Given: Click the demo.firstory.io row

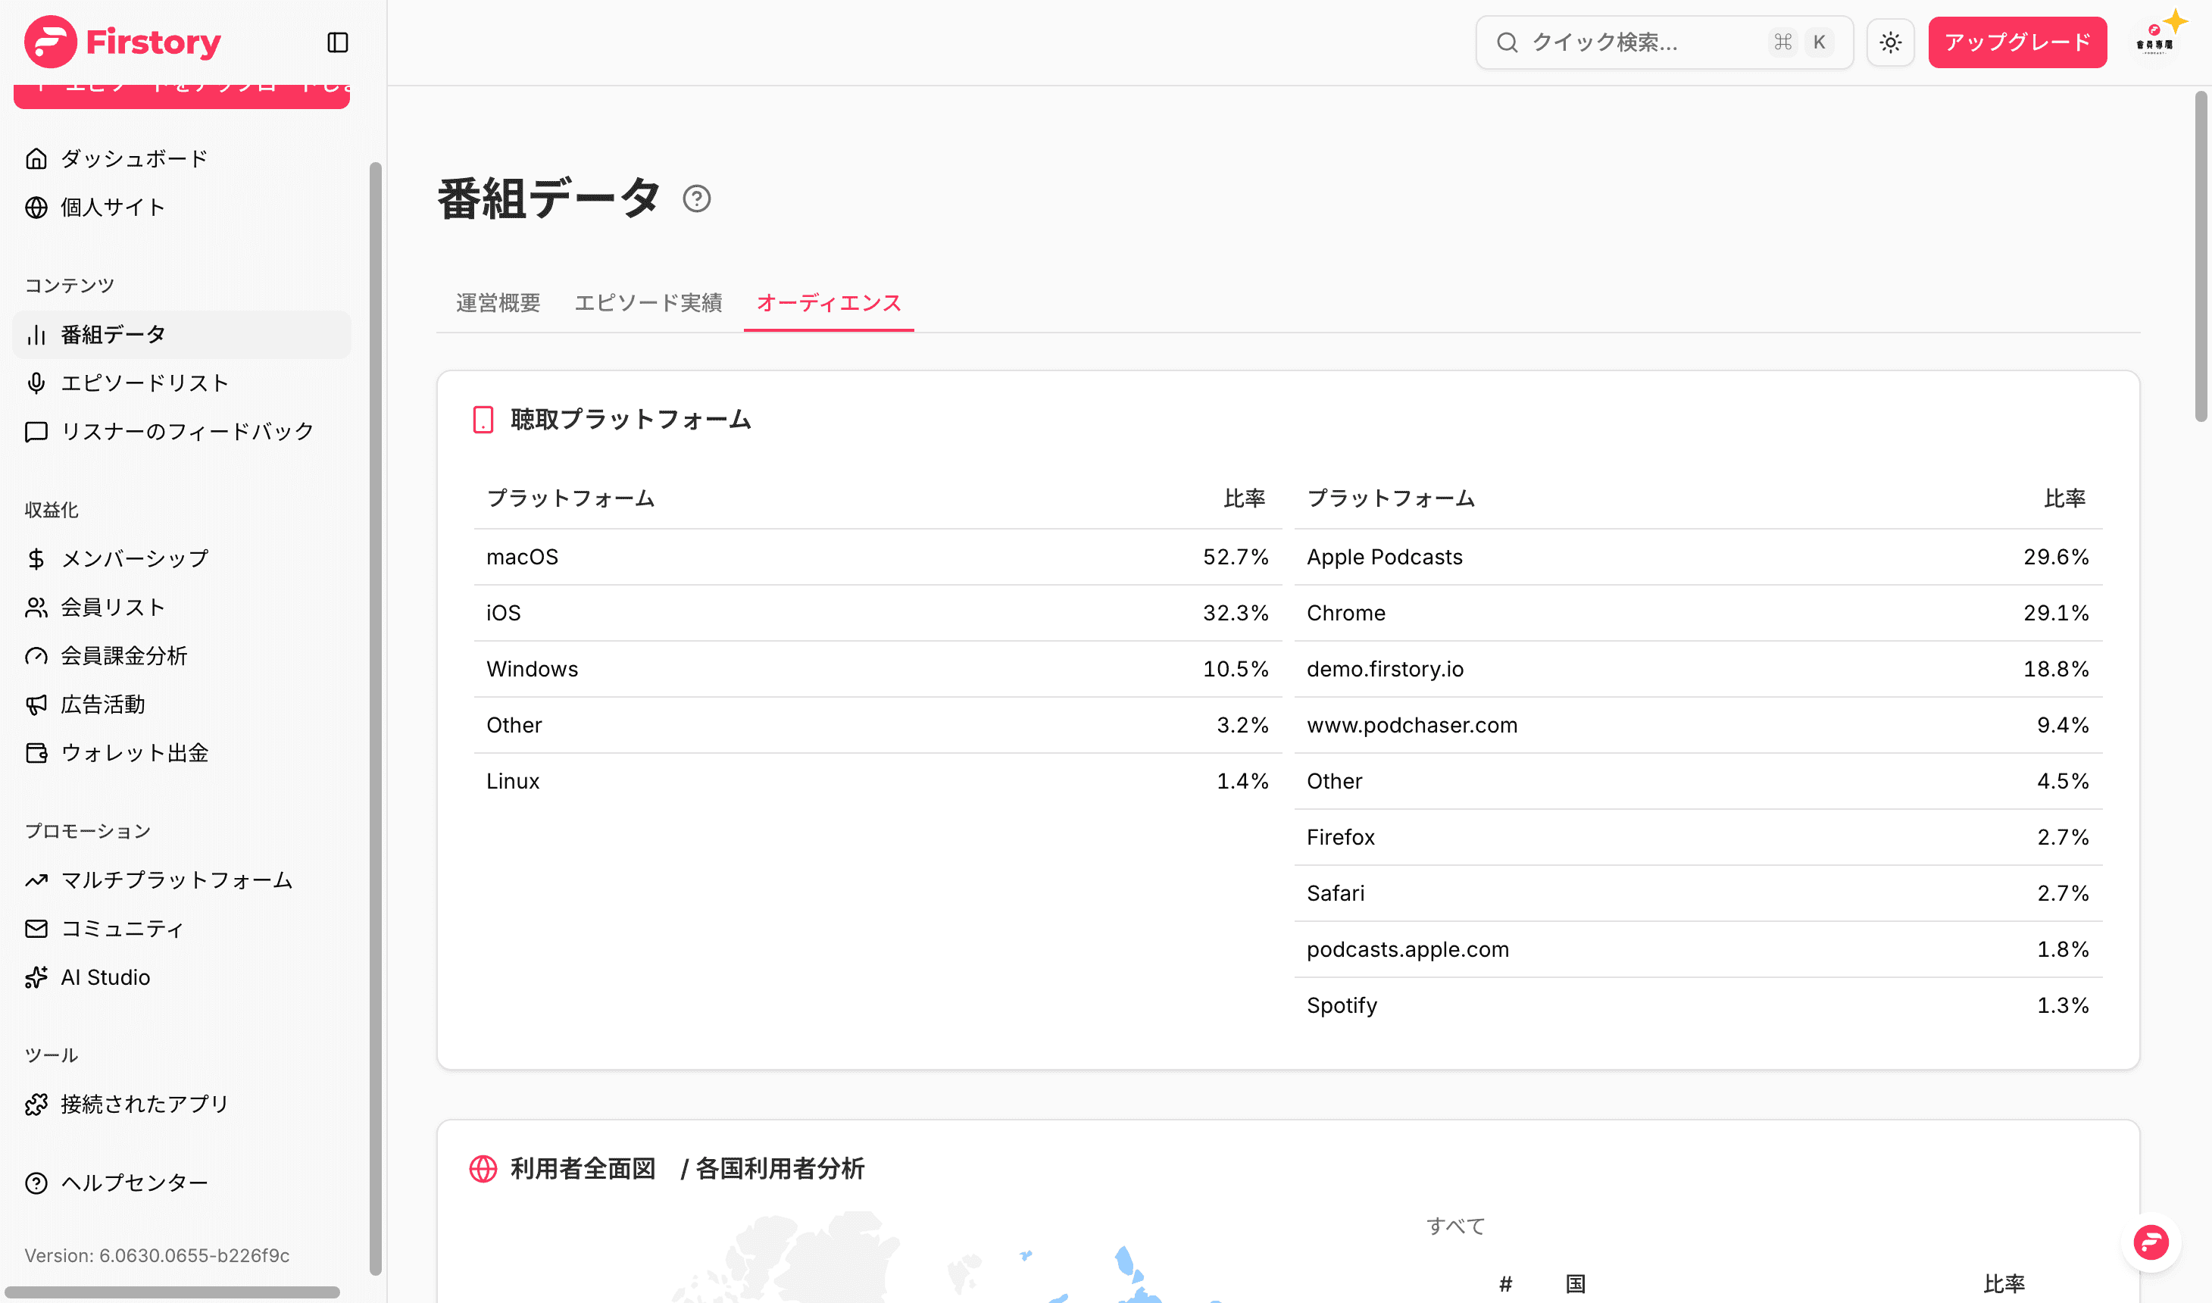Looking at the screenshot, I should coord(1698,670).
